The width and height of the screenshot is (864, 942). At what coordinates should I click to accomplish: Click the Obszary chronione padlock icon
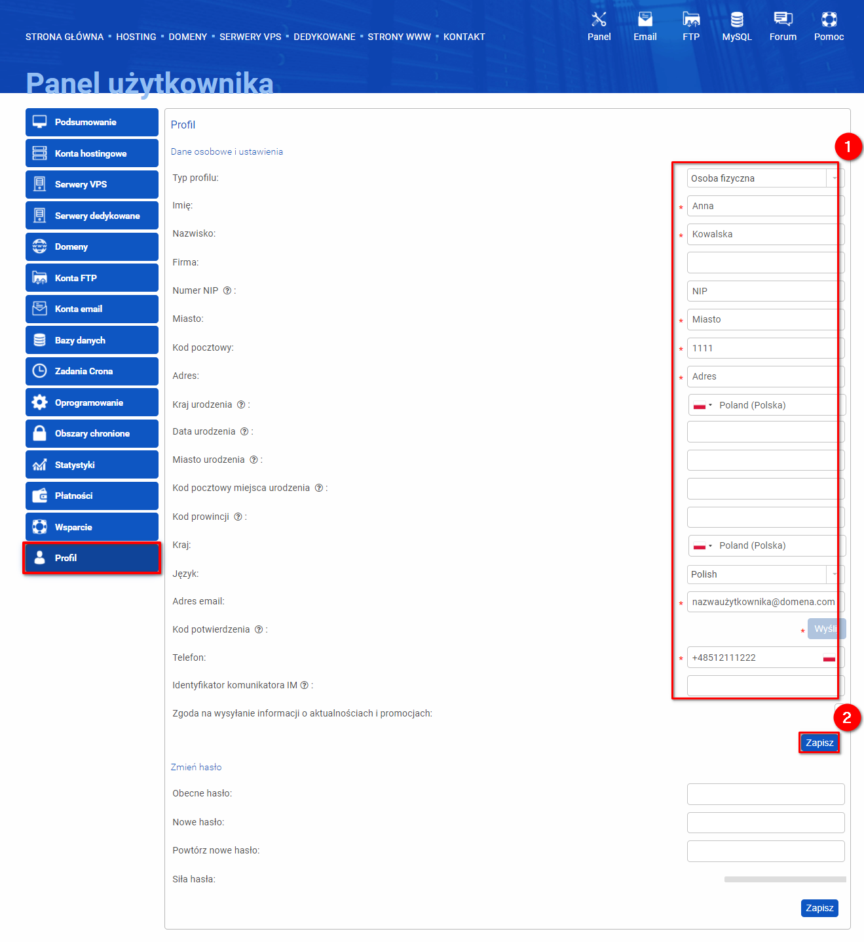40,433
